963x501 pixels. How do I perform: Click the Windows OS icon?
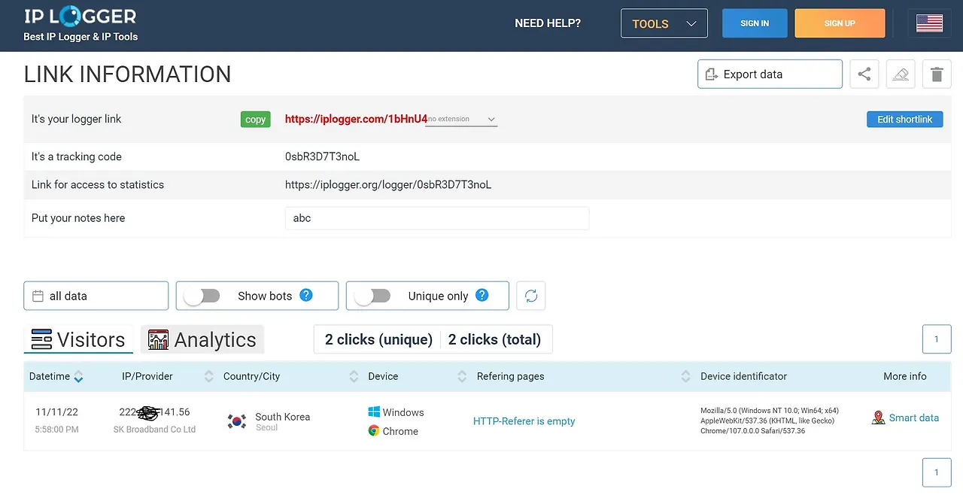[374, 412]
